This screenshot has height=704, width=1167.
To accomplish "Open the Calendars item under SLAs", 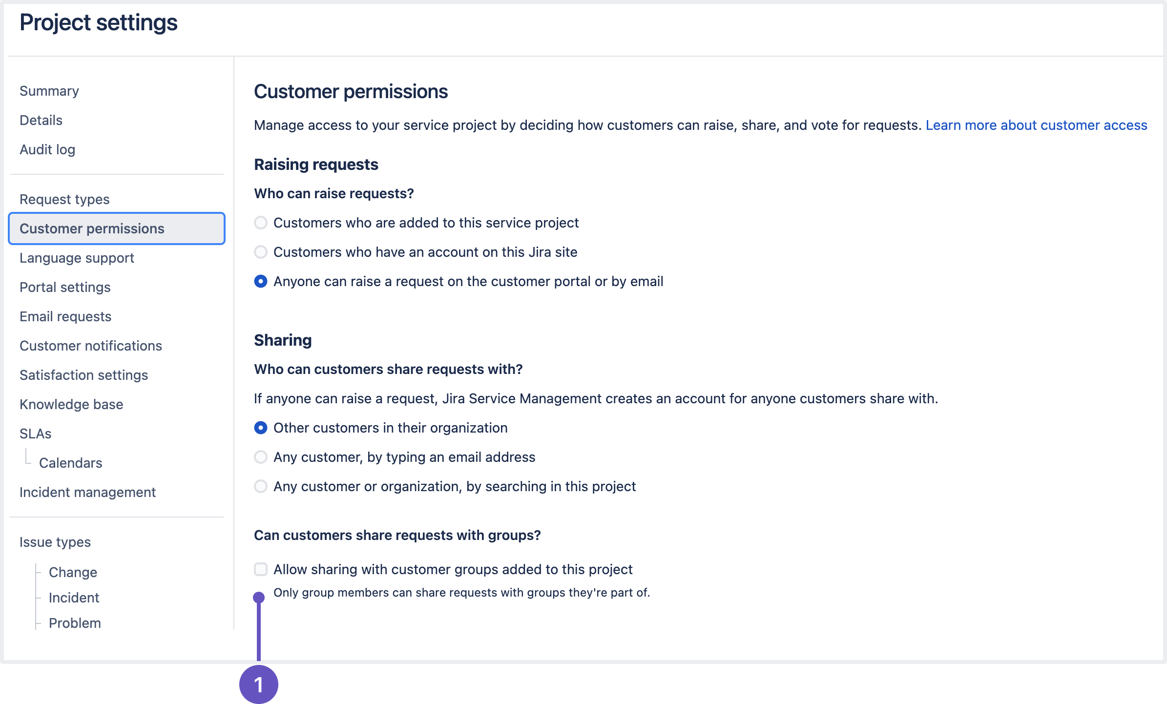I will pos(71,463).
